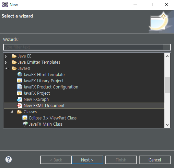
Task: Click the JavaFX Project icon
Action: pos(20,93)
